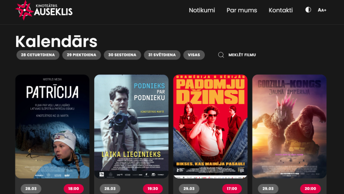Click the Auseklis star logo
The image size is (344, 194).
[x=25, y=10]
